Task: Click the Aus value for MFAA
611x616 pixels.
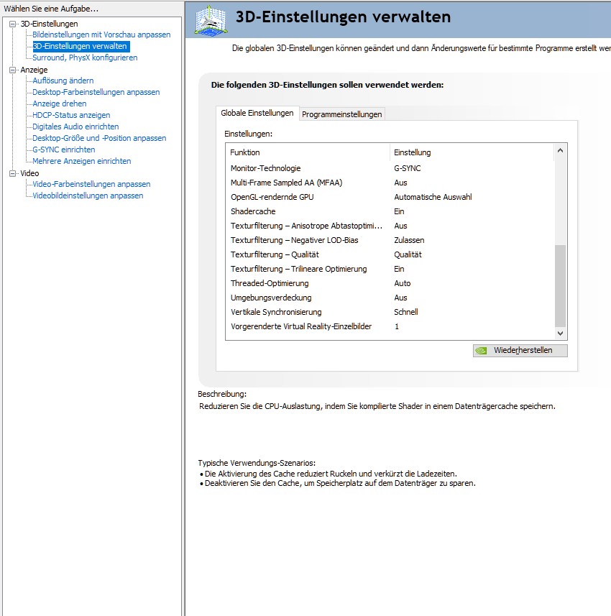Action: coord(400,183)
